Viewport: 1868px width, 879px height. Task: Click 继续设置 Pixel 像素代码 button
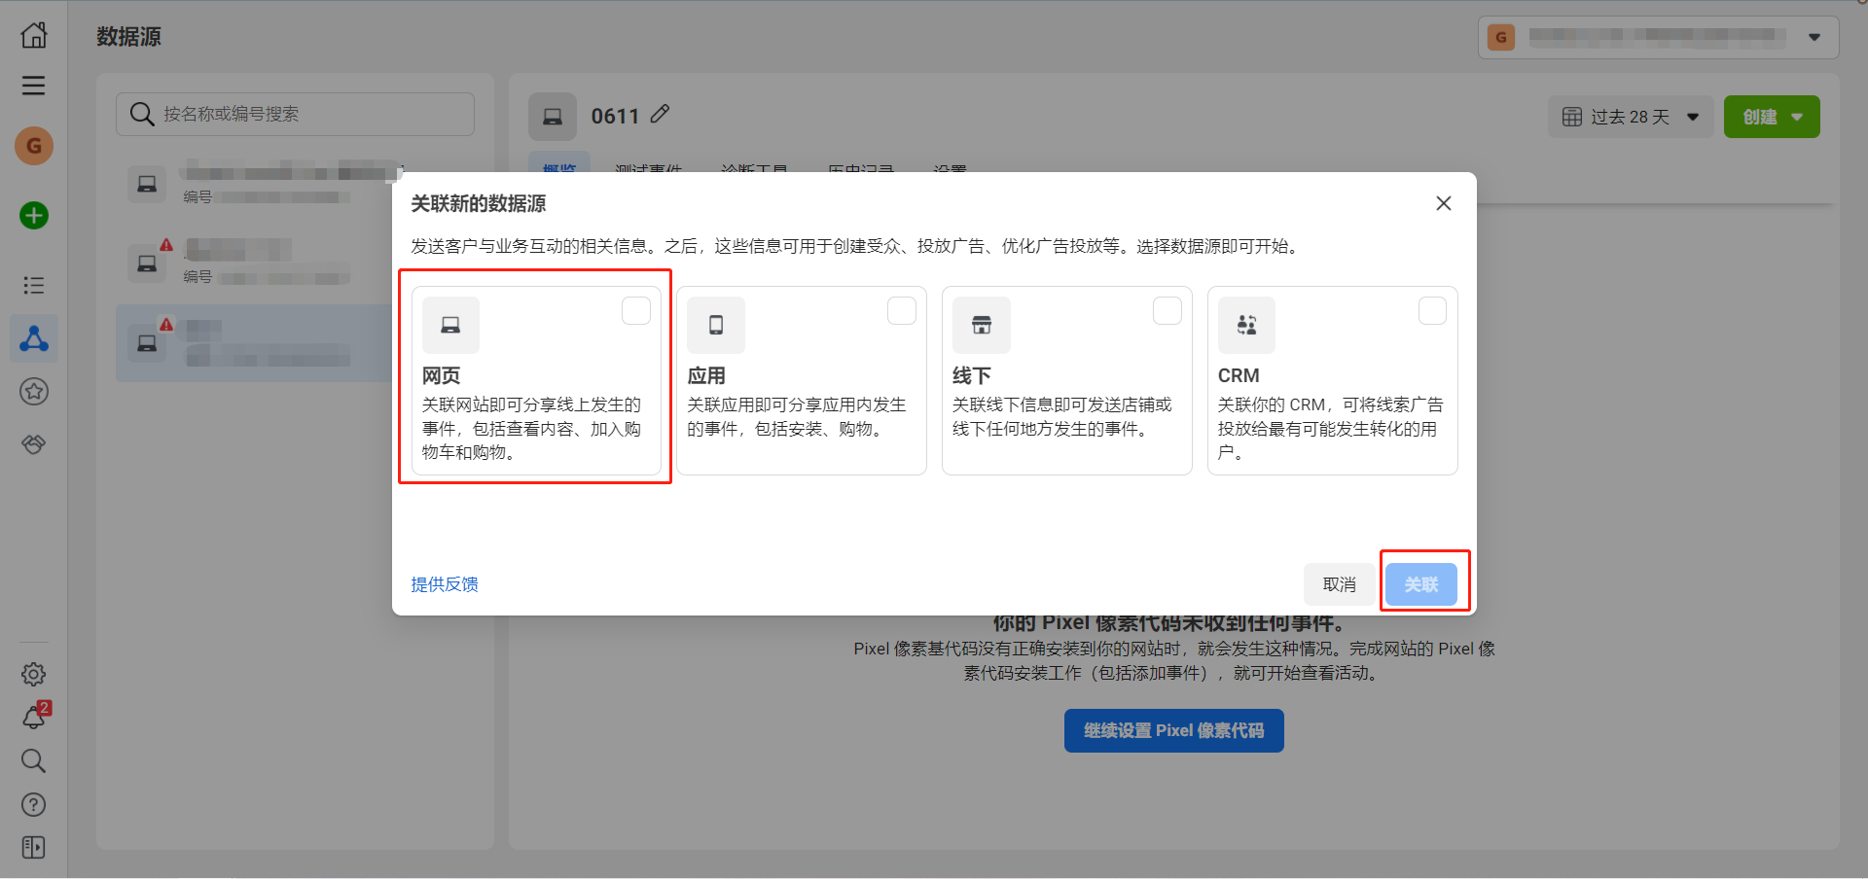(x=1174, y=730)
